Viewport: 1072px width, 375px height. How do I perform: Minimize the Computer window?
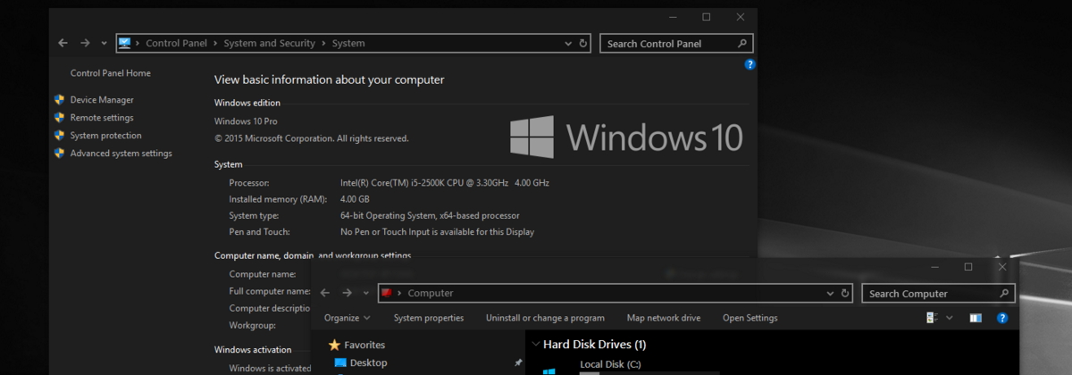click(934, 267)
